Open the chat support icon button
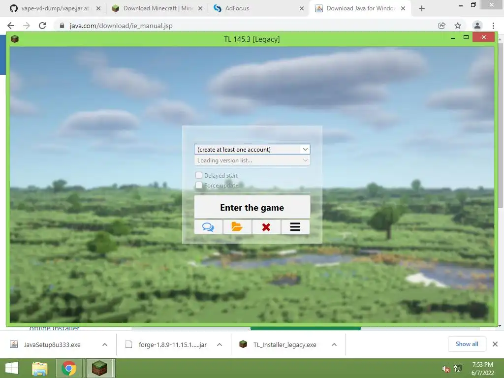Screen dimensions: 504x378 pos(208,227)
